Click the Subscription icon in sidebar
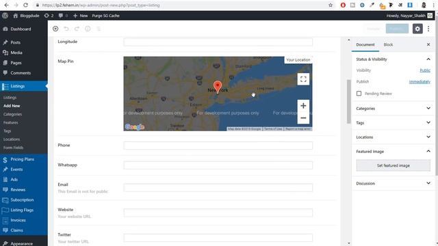 click(5, 200)
